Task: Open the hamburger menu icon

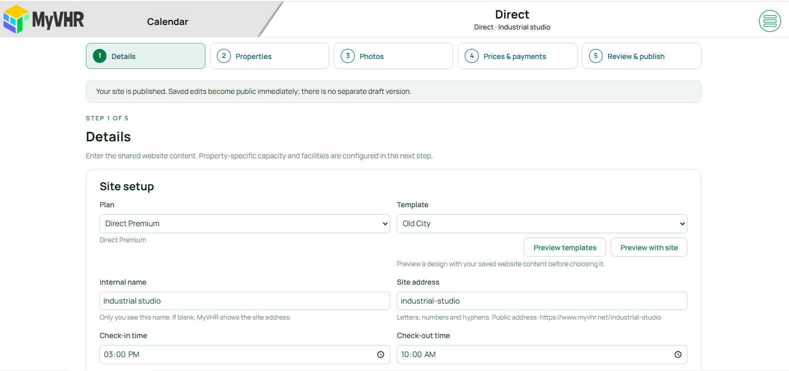Action: click(x=770, y=21)
